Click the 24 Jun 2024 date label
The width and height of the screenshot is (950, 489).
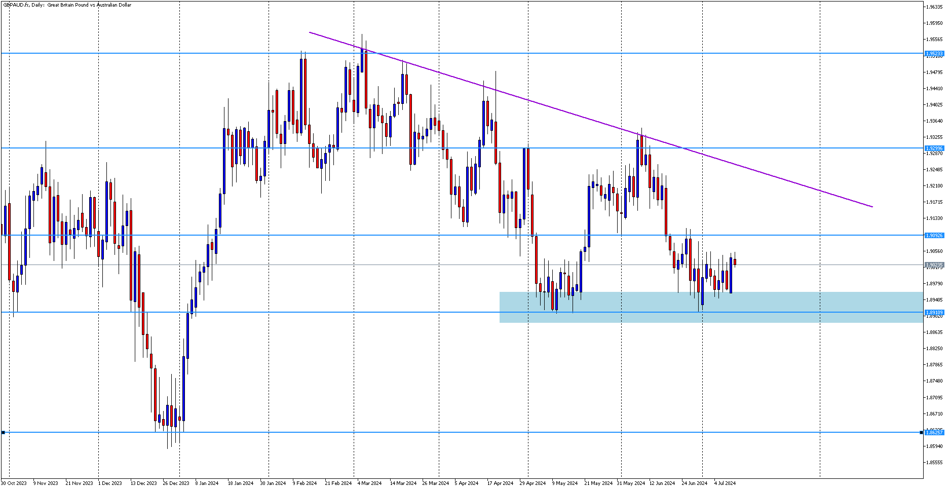(695, 483)
